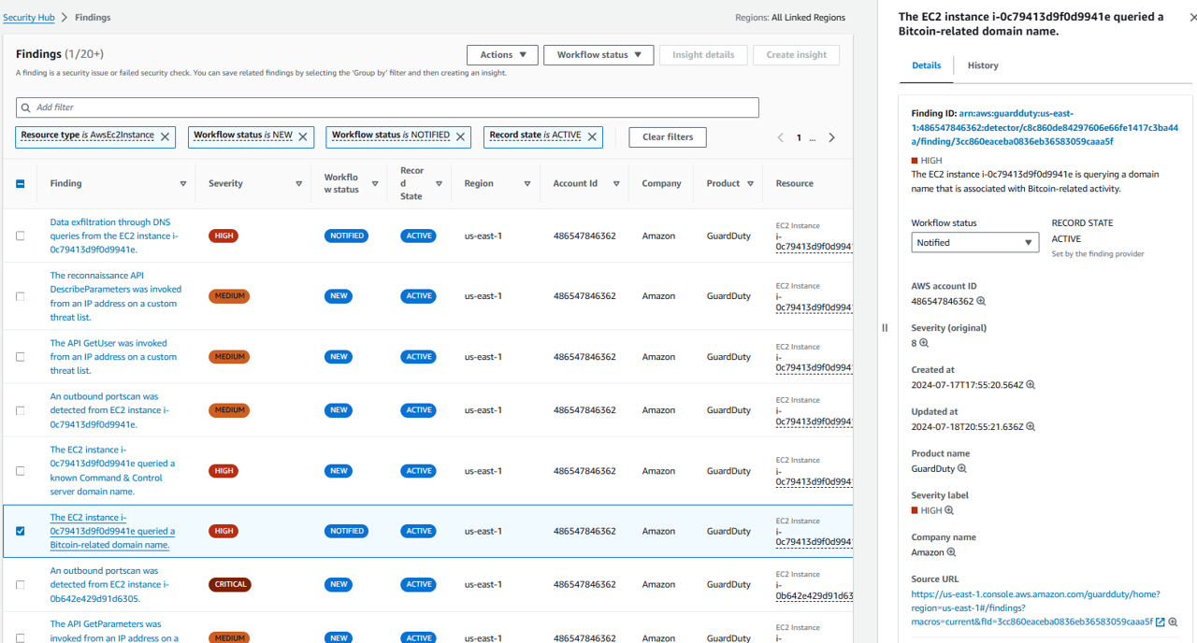
Task: Check the API GetUser finding row
Action: tap(21, 357)
